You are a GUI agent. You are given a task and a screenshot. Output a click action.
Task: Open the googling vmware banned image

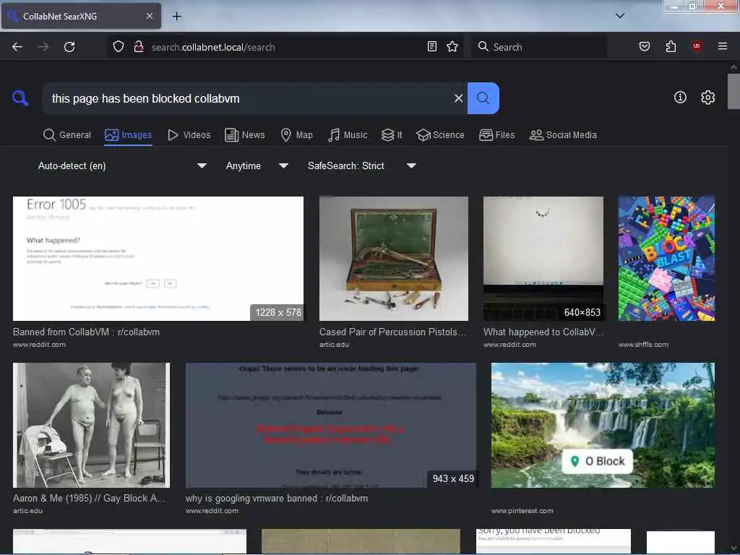click(331, 425)
